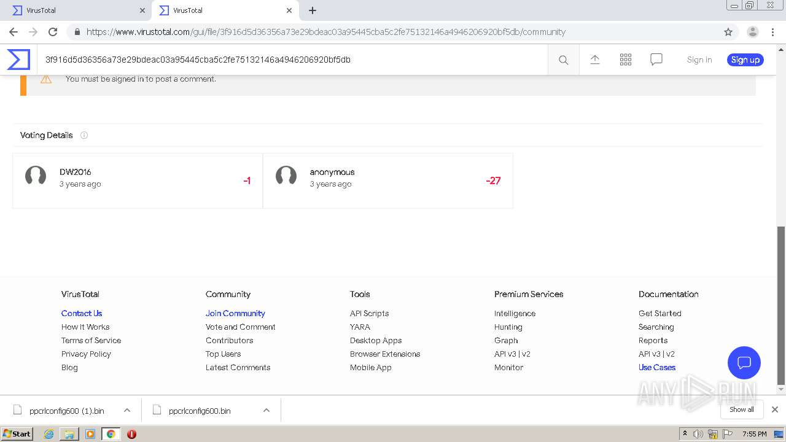This screenshot has height=442, width=786.
Task: Click the volume tray icon
Action: point(698,434)
